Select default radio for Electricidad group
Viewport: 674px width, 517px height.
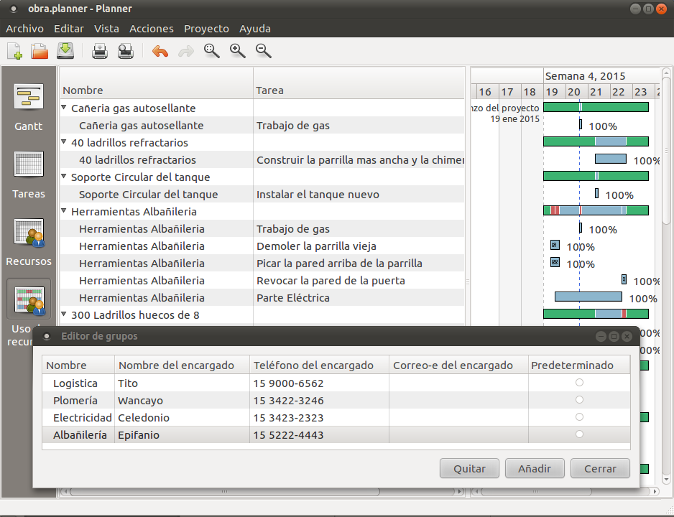[579, 417]
